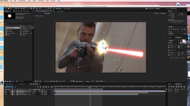Mute audio in the Preview panel

[185, 29]
